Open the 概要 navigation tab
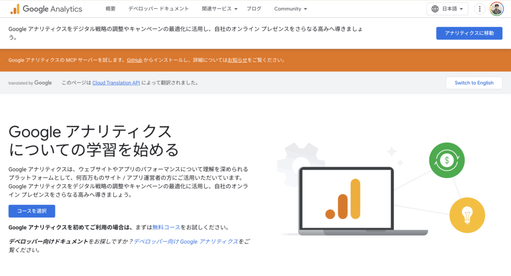The height and width of the screenshot is (276, 511). (x=111, y=9)
